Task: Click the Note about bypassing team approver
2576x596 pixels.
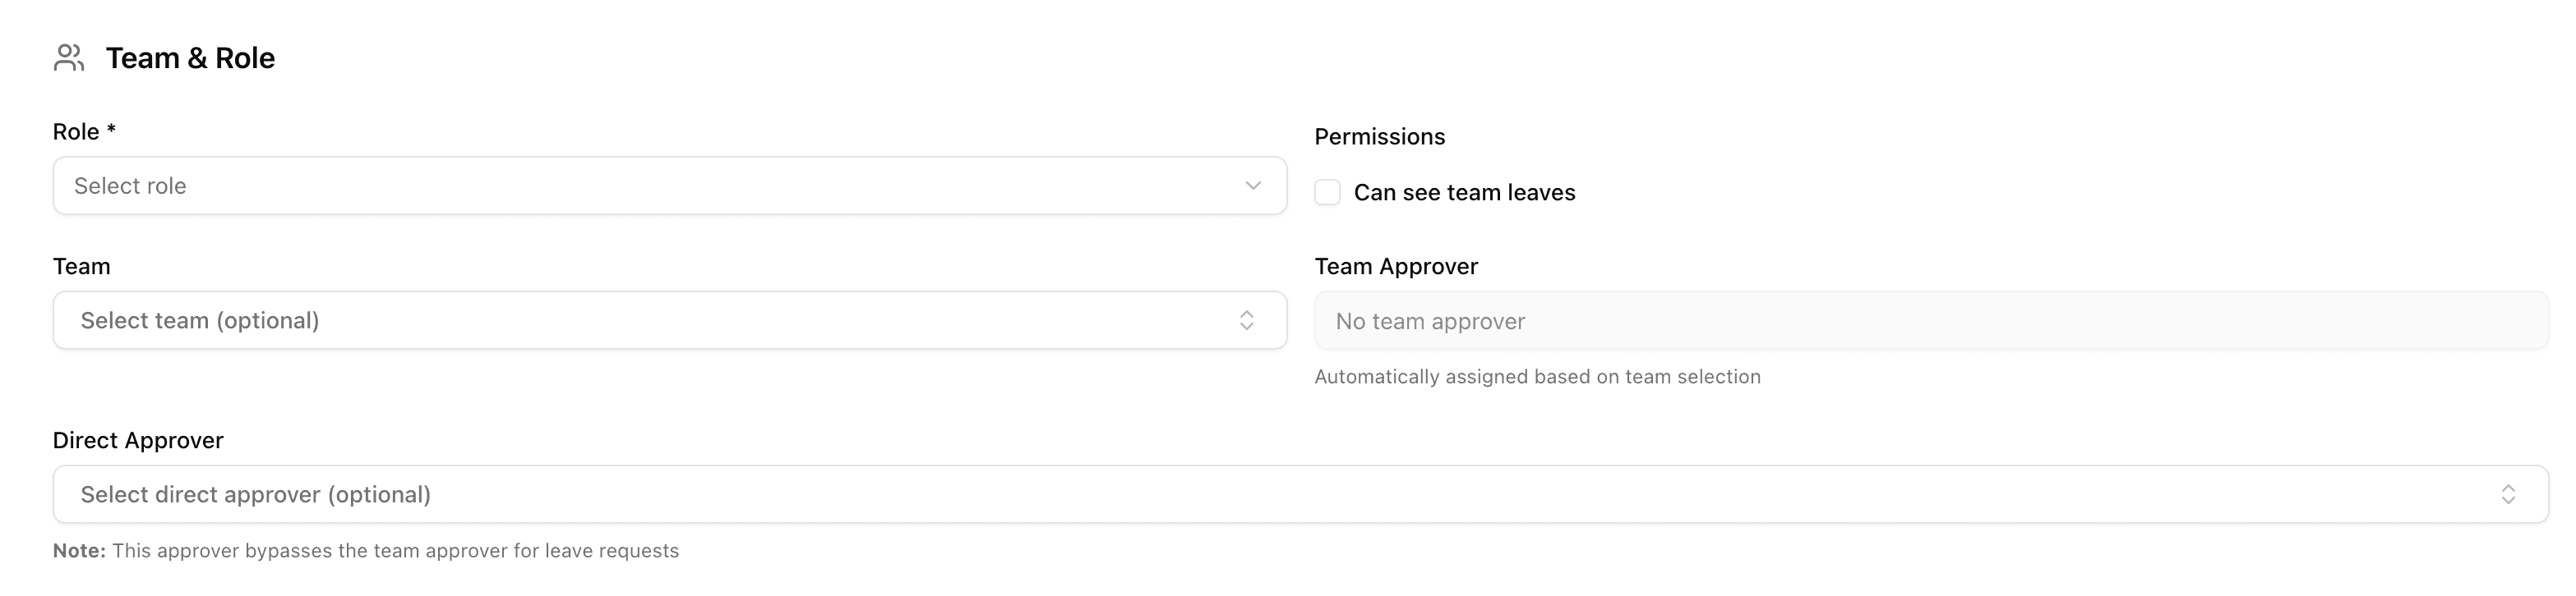Action: click(367, 549)
